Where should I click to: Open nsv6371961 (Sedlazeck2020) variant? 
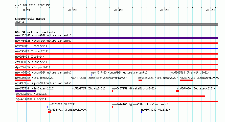point(199,78)
